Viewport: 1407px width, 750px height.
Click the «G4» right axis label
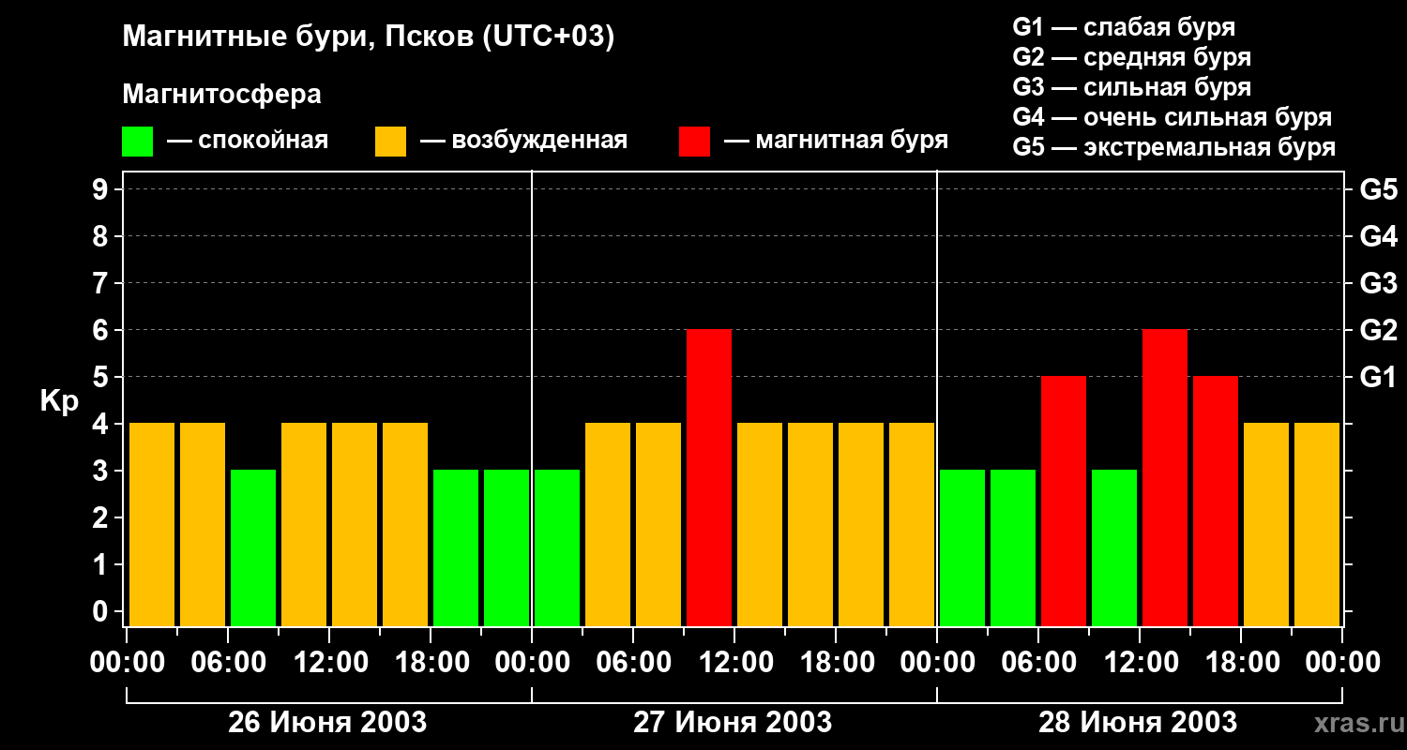tap(1378, 236)
